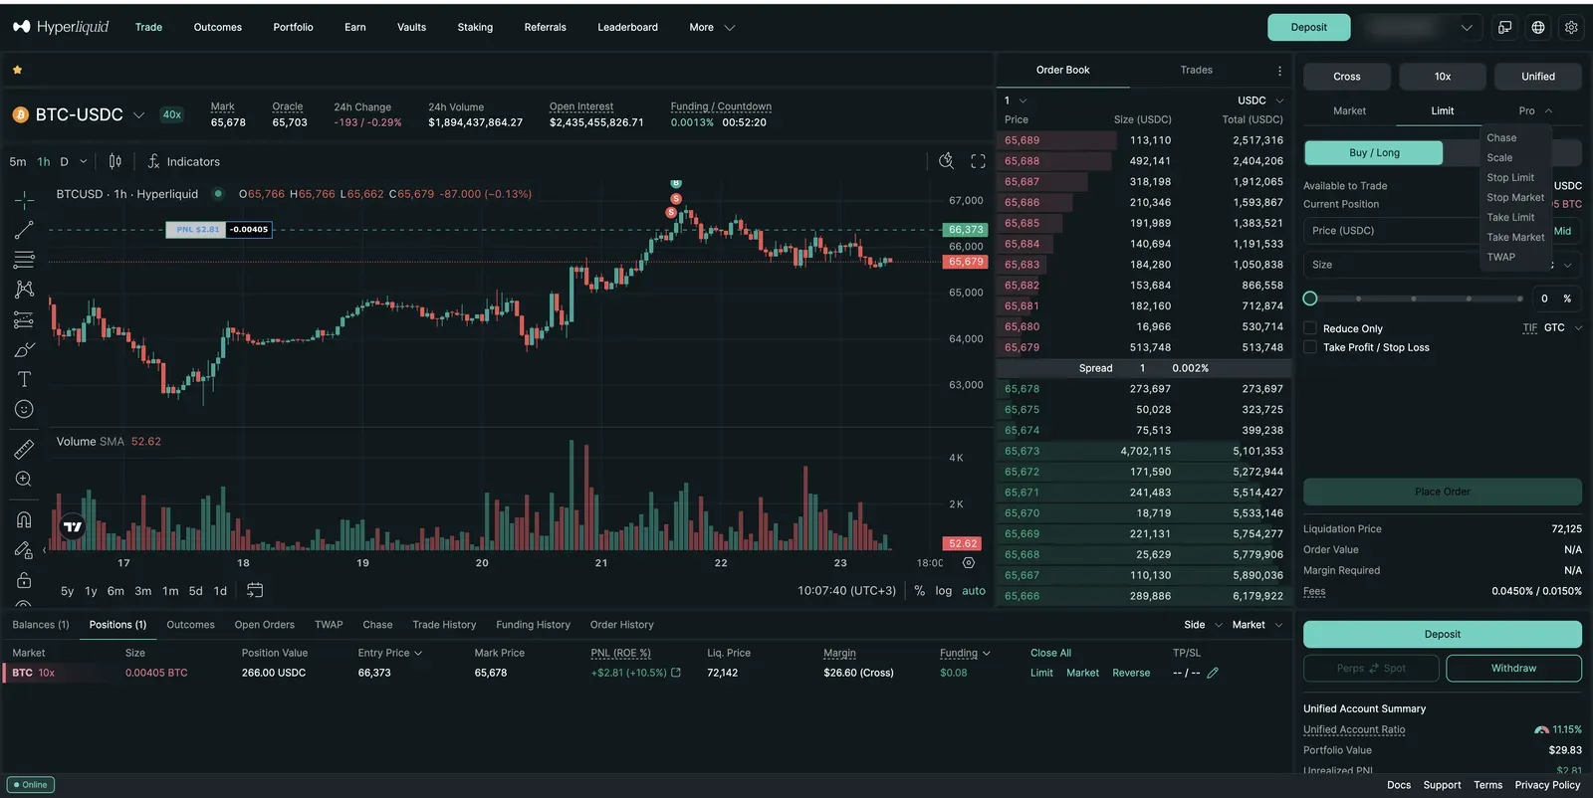Click Reverse on the BTC position

point(1131,674)
